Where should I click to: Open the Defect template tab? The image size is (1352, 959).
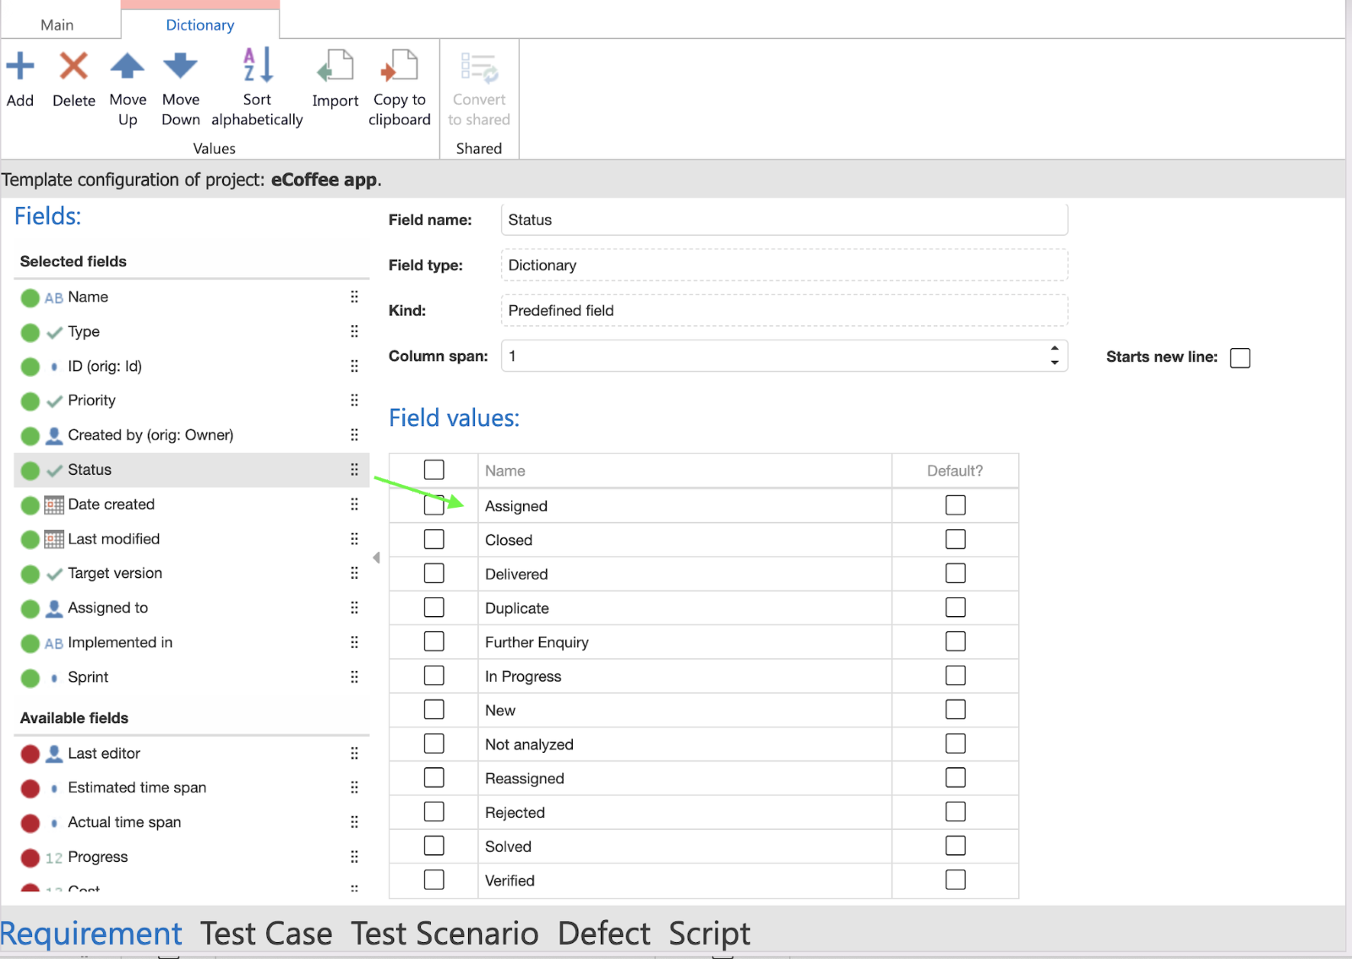tap(603, 934)
